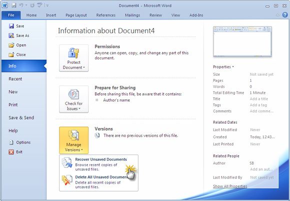290x201 pixels.
Task: Click the 'Add comme...' comments field
Action: pyautogui.click(x=261, y=111)
